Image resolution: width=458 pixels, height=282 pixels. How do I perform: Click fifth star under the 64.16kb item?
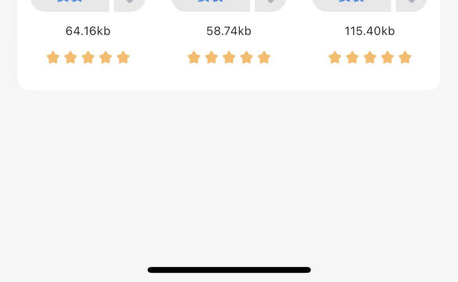coord(123,57)
